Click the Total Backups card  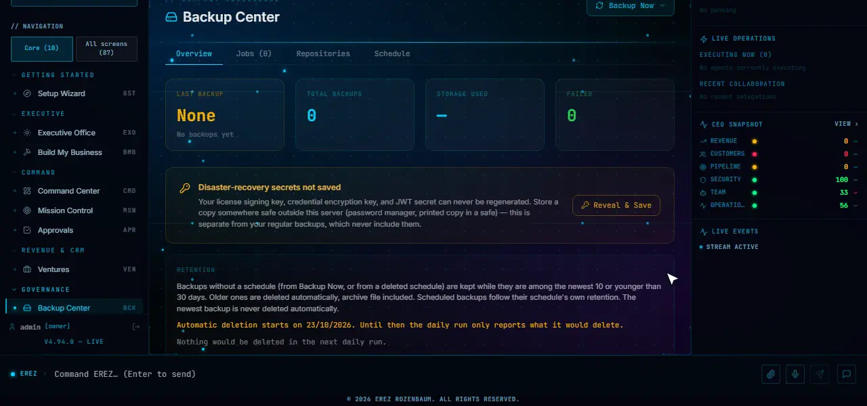tap(355, 114)
